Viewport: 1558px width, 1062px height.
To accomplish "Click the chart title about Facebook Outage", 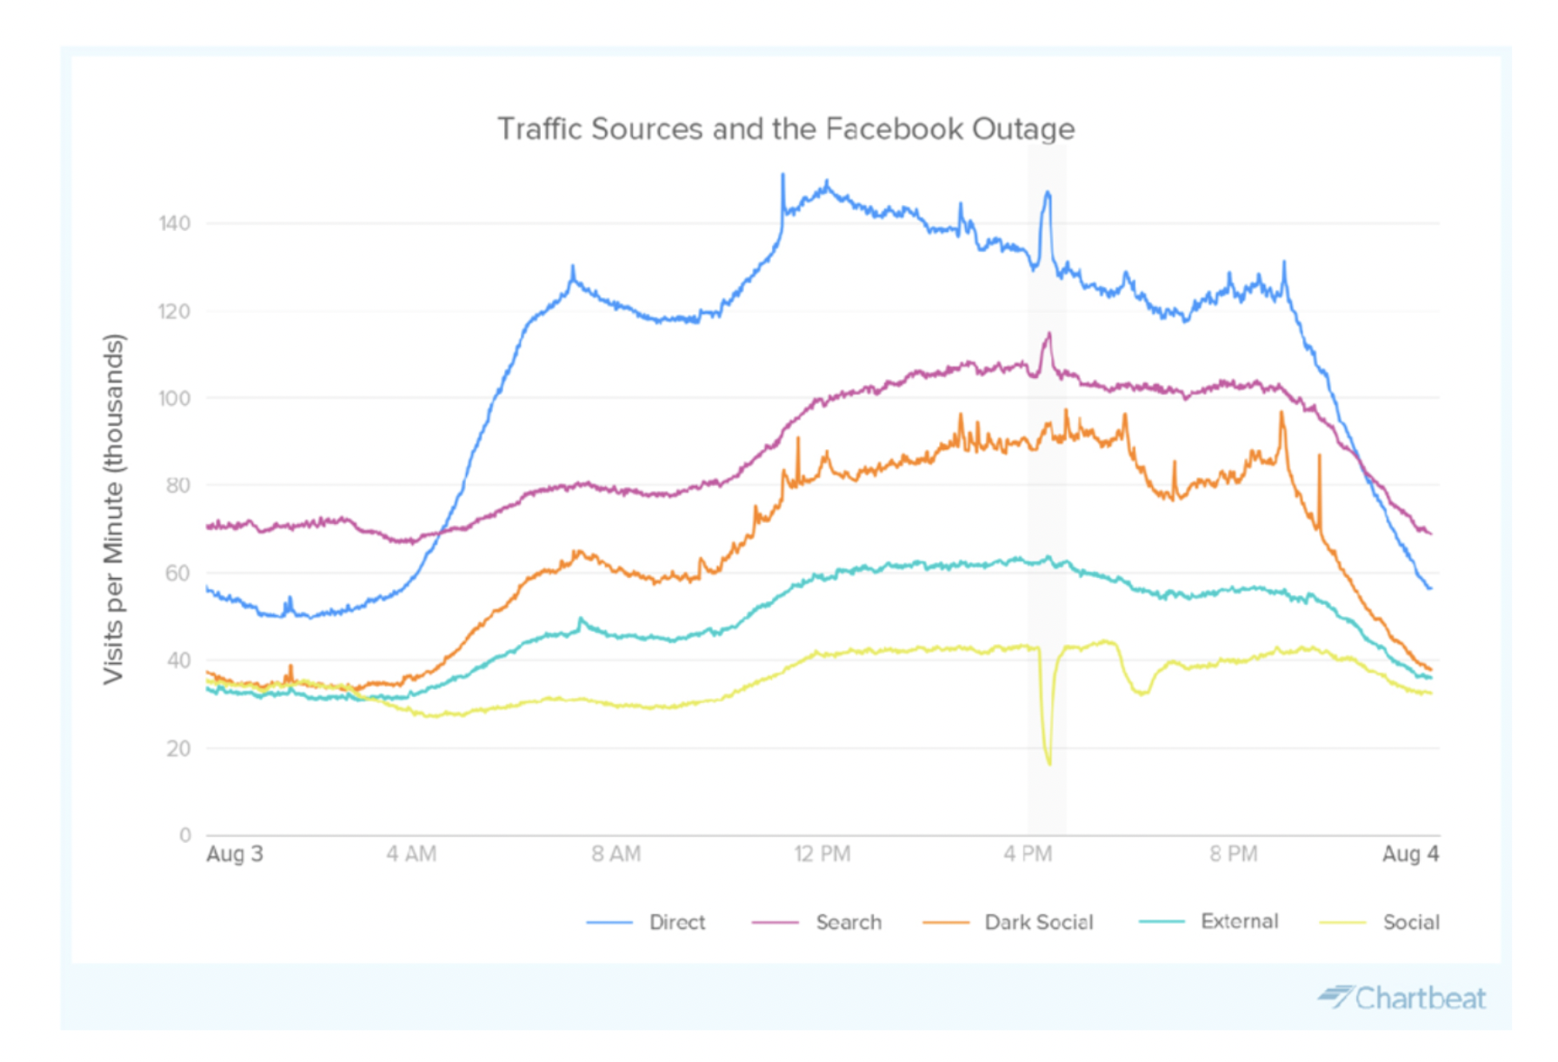I will point(786,129).
